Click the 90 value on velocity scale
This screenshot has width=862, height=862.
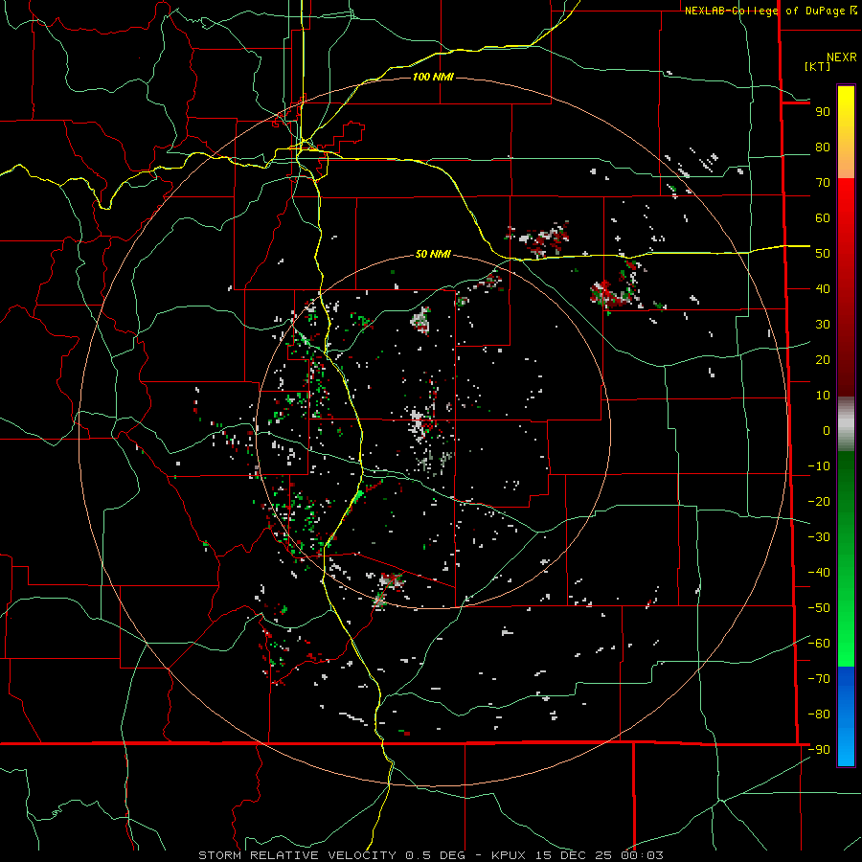[823, 112]
